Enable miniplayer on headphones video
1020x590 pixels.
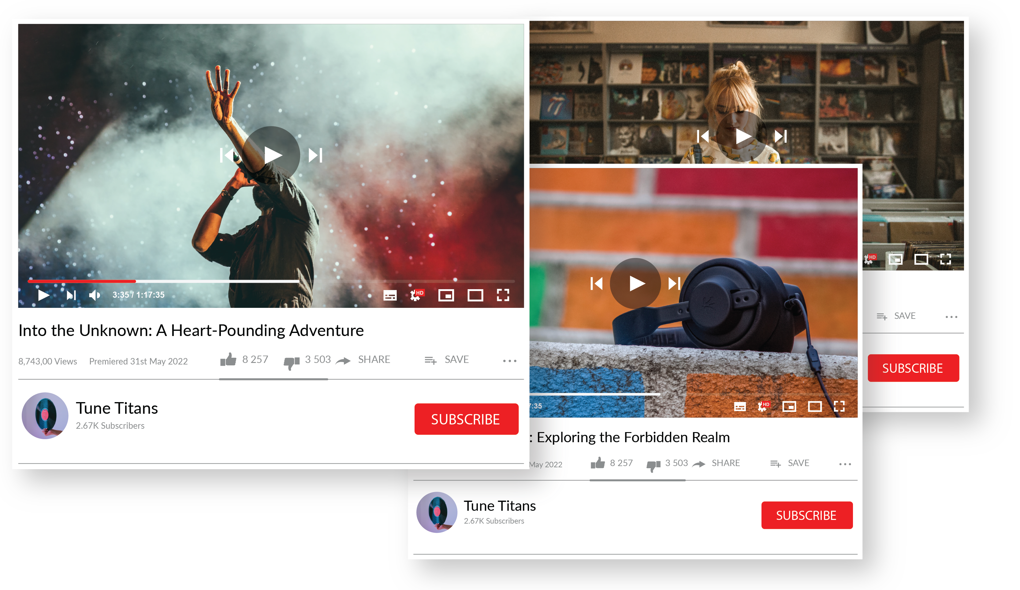coord(789,406)
